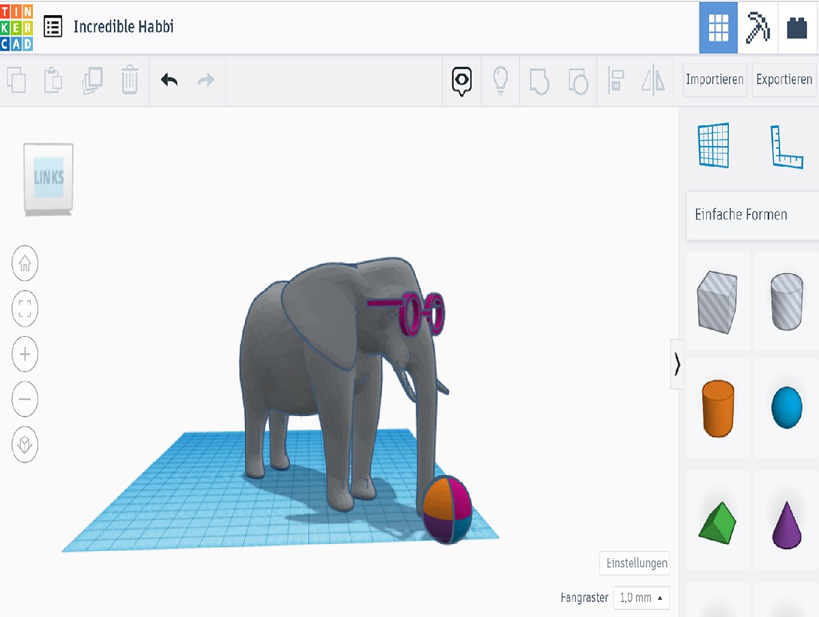Viewport: 819px width, 617px height.
Task: Pick the orange cylinder shape
Action: point(717,408)
